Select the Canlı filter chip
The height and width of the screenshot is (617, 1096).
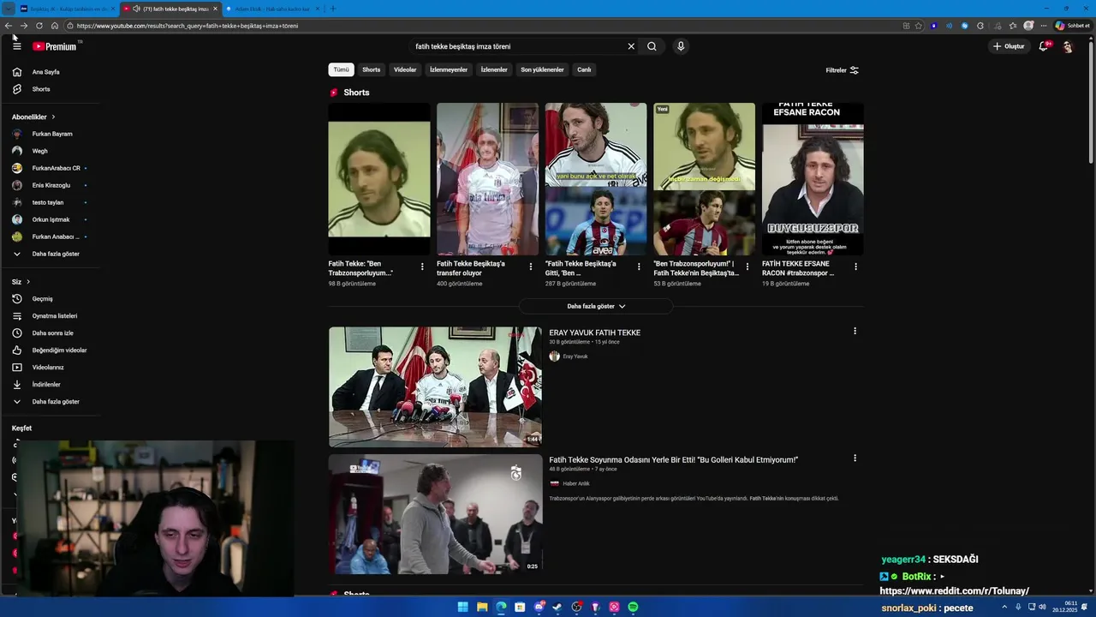pos(584,69)
